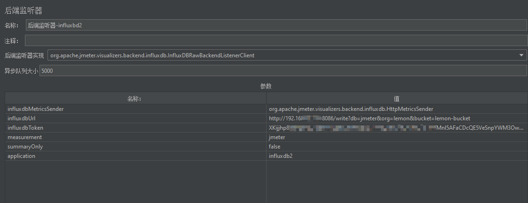Click the empty 注释 comment field
The image size is (528, 203).
click(x=276, y=41)
